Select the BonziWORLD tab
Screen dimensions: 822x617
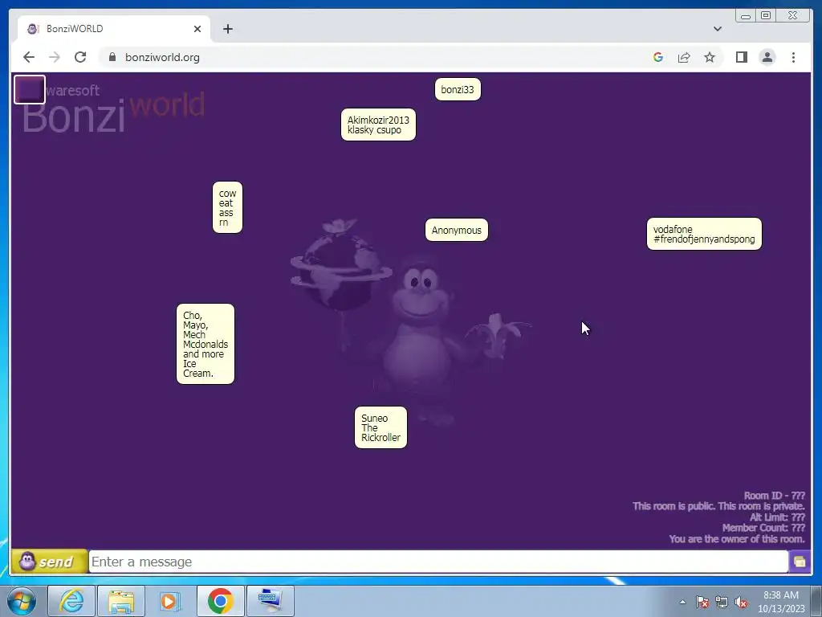coord(113,29)
